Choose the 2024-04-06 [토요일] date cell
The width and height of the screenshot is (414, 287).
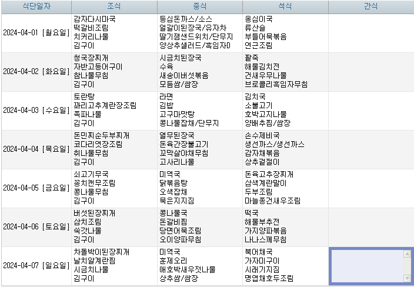point(36,227)
